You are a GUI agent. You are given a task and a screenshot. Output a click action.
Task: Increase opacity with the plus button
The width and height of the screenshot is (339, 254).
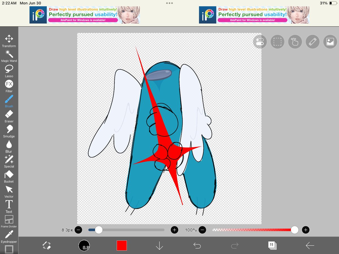306,230
